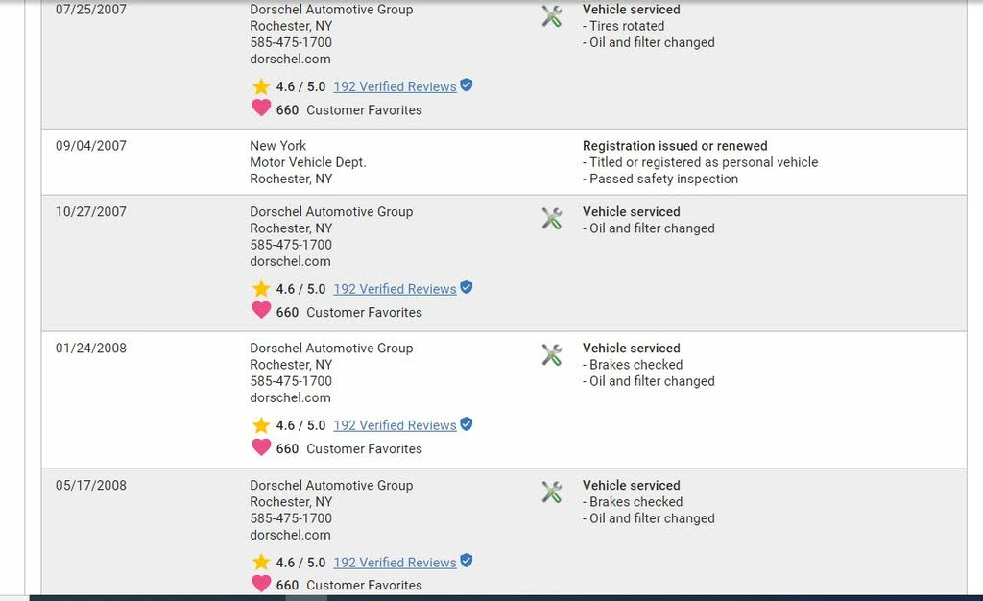Open 192 Verified Reviews in 05/17/2008 entry
This screenshot has height=601, width=983.
tap(395, 563)
